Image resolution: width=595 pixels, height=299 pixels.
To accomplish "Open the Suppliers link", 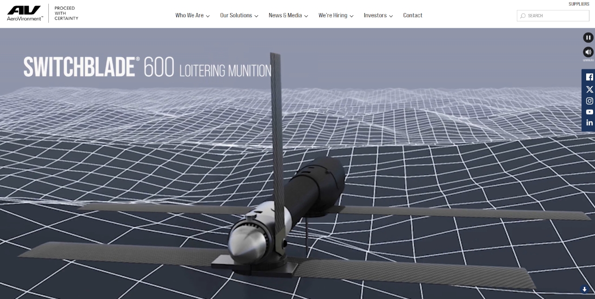I will pyautogui.click(x=579, y=4).
